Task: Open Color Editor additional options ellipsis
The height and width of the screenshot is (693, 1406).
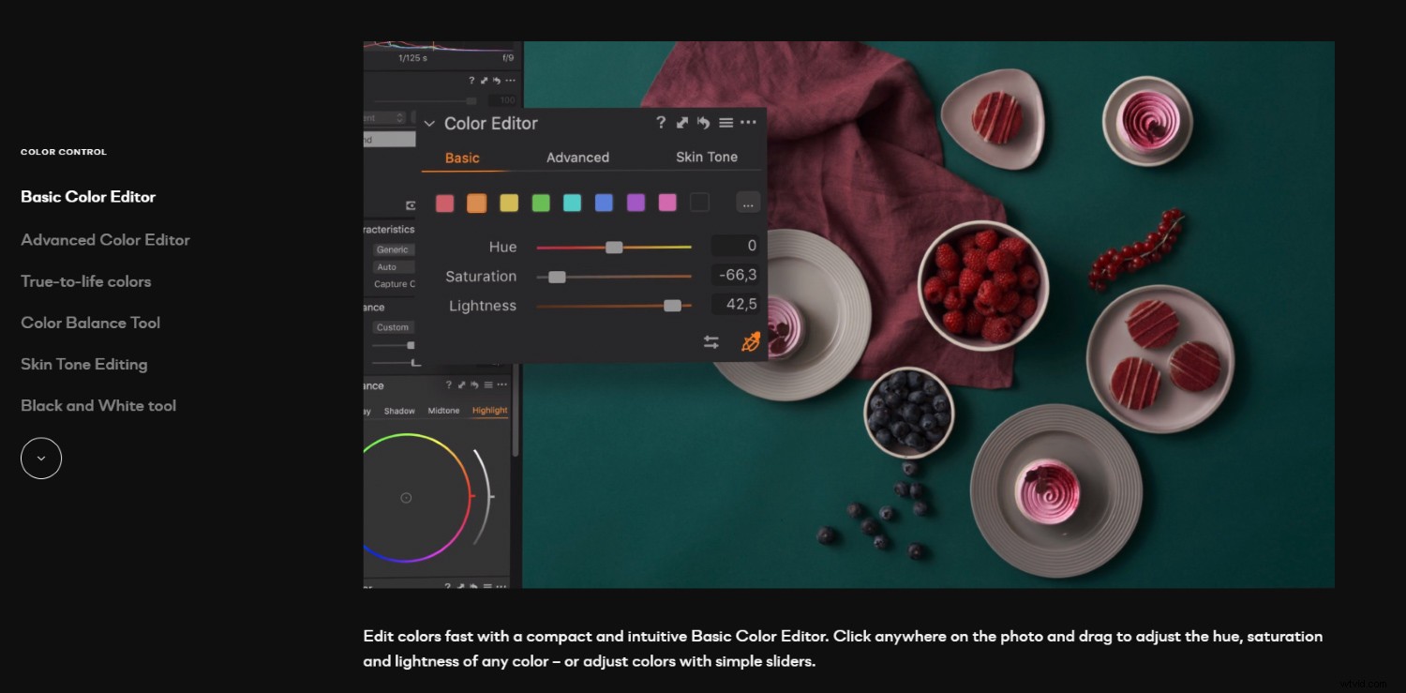Action: point(749,123)
